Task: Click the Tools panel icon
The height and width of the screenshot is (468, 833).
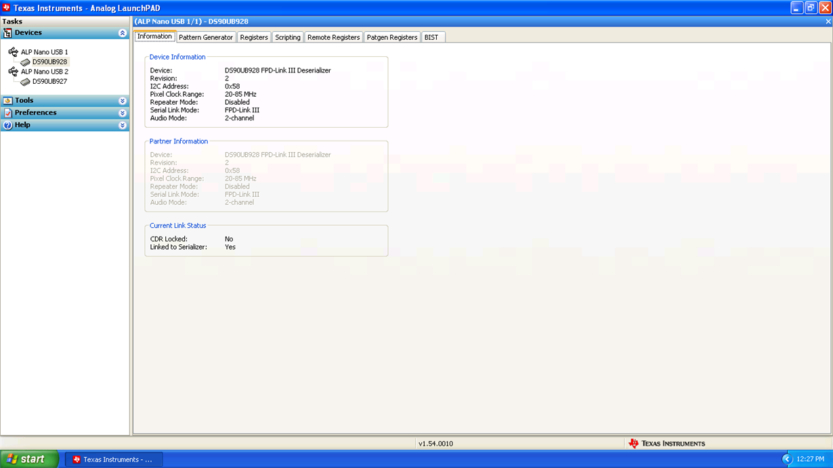Action: (x=8, y=100)
